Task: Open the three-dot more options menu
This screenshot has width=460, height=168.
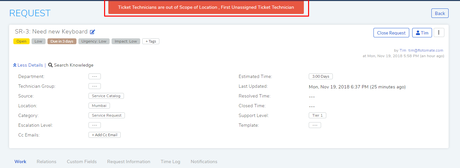Action: click(439, 33)
